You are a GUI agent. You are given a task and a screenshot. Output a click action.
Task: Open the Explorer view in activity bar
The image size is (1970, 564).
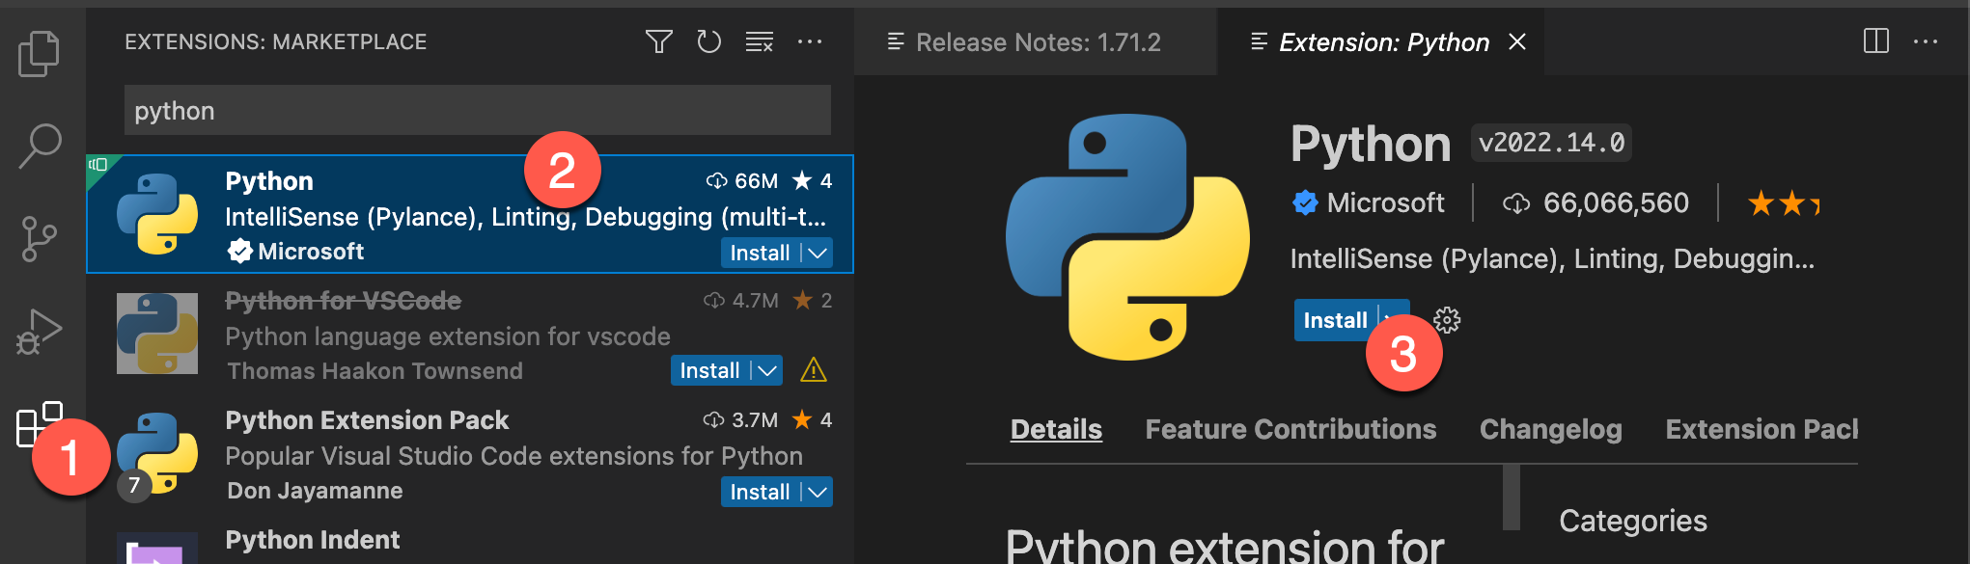[x=39, y=54]
